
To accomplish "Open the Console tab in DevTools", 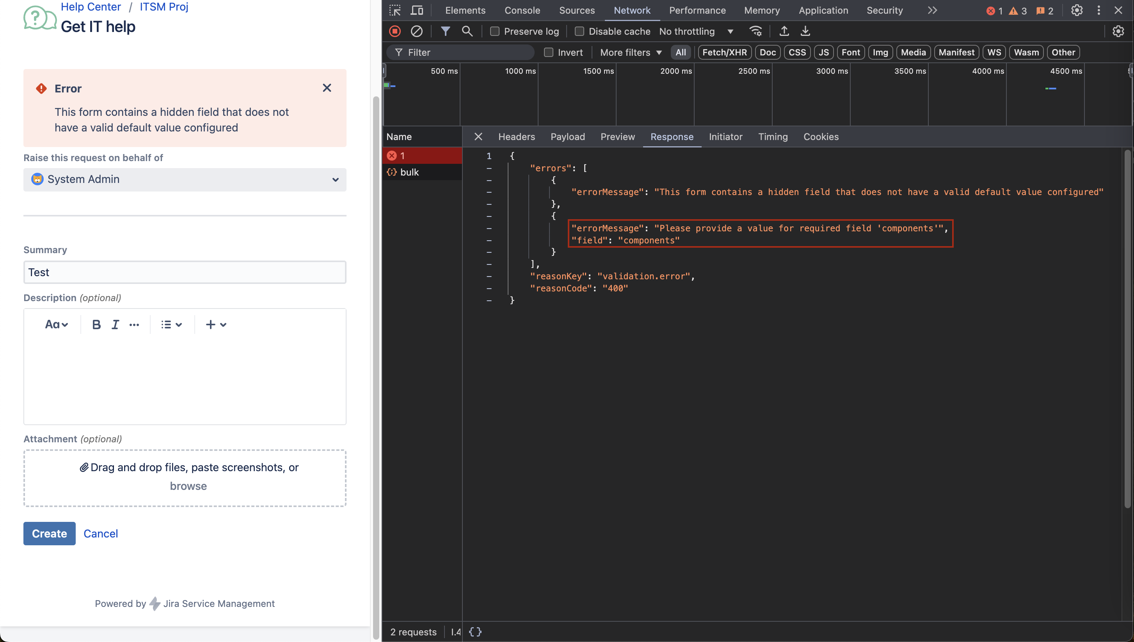I will point(522,10).
